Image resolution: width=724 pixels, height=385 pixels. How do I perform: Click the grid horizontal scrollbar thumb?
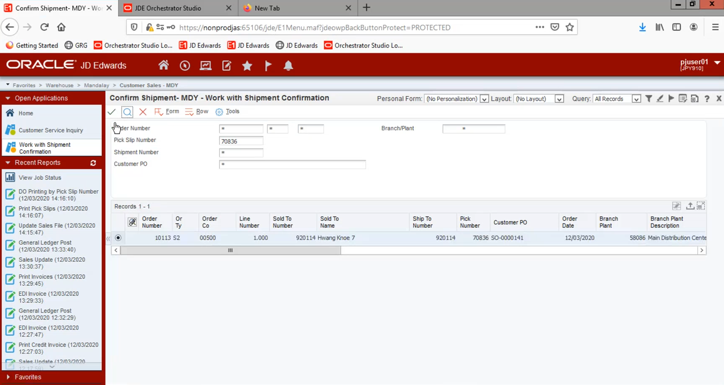coord(230,250)
